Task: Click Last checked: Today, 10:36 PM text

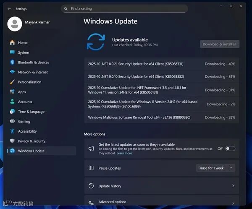Action: 135,45
